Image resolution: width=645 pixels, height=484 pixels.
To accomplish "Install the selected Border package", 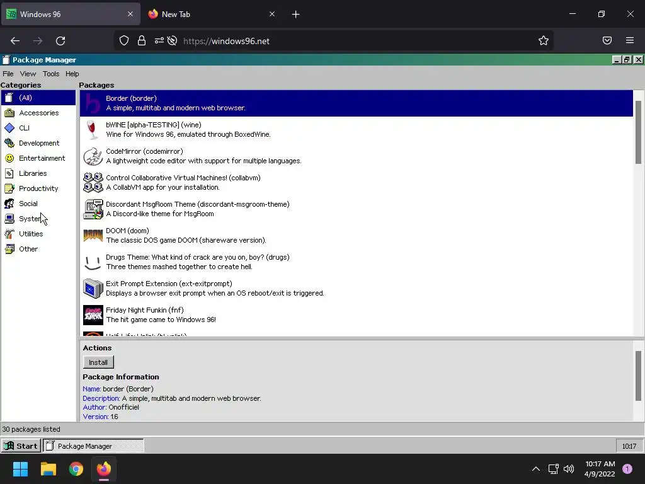I will pyautogui.click(x=98, y=362).
